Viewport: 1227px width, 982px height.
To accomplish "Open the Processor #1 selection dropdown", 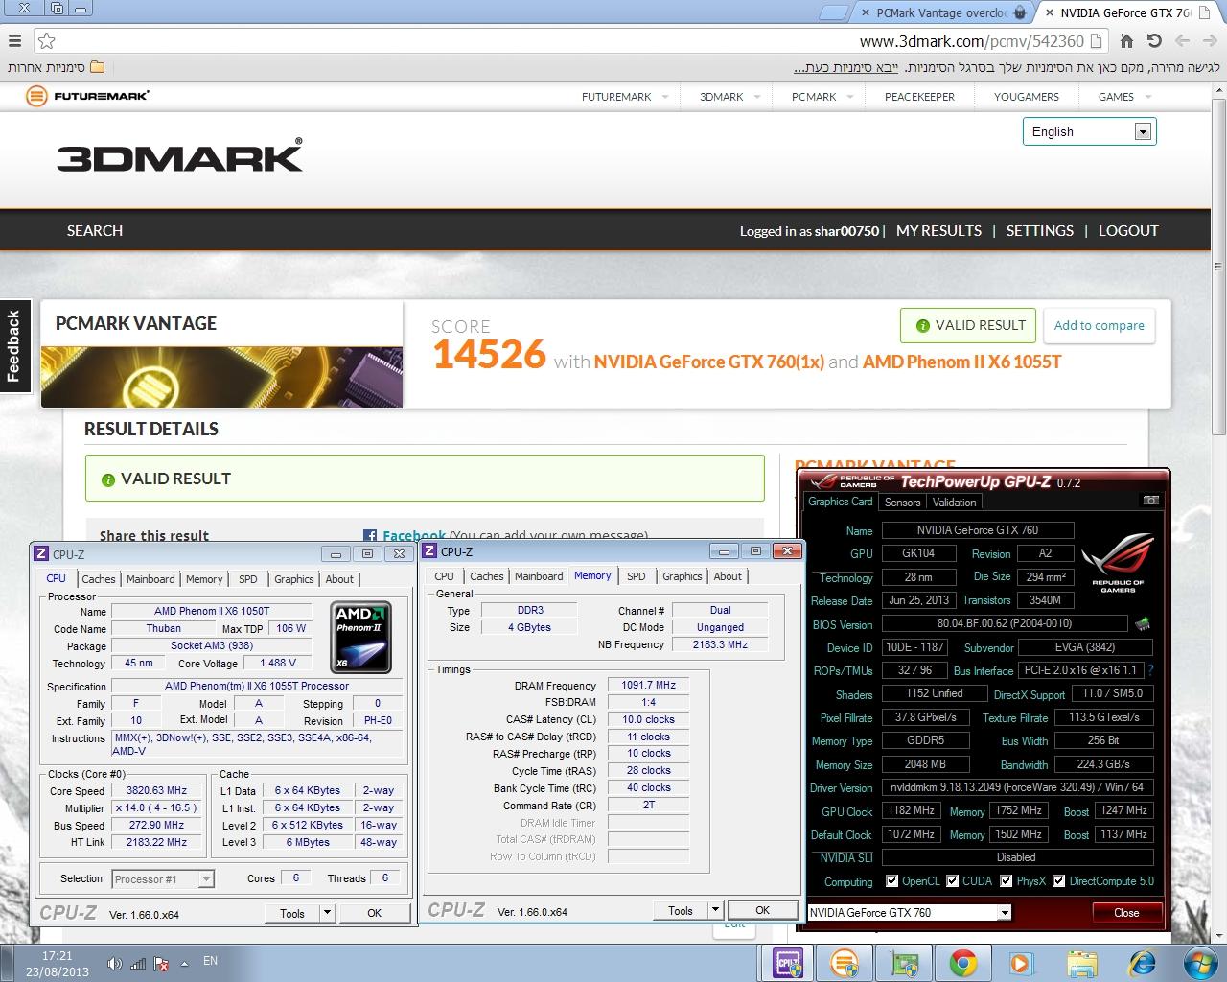I will coord(163,878).
